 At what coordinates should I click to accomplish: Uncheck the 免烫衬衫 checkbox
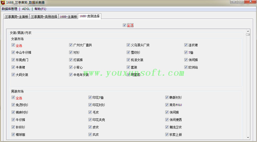coord(13,105)
